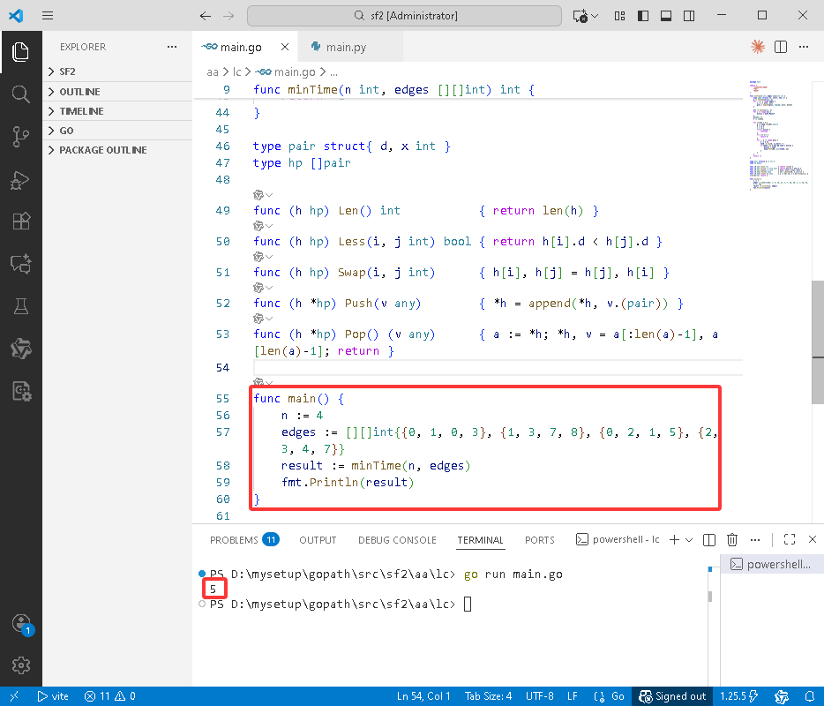Split the editor to the right
Viewport: 824px width, 706px height.
[781, 47]
